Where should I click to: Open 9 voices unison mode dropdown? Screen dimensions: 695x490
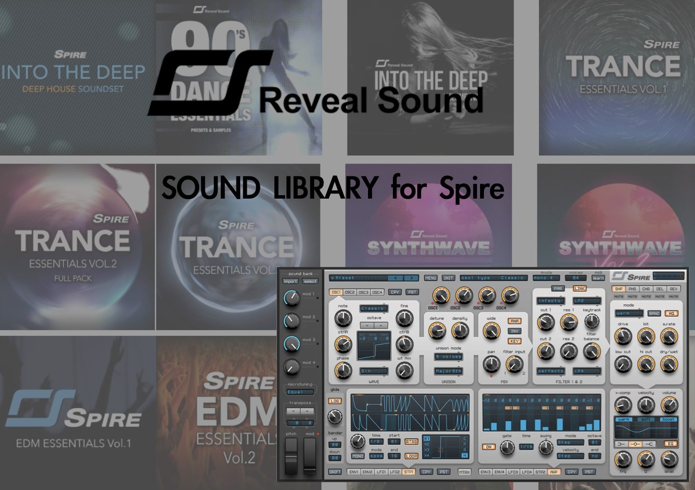pyautogui.click(x=448, y=357)
